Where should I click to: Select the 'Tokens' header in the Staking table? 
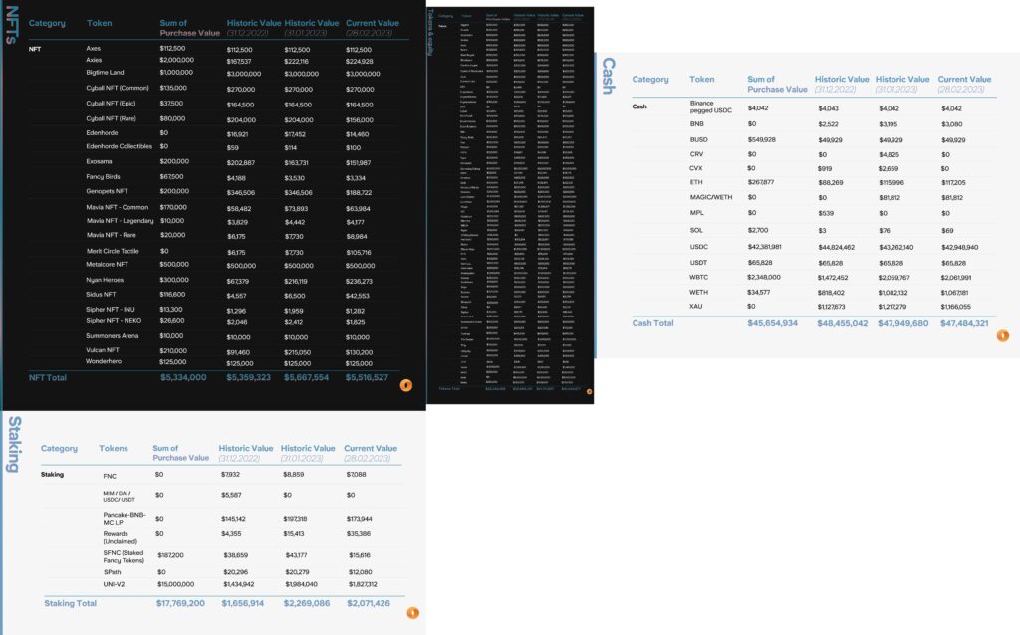pos(114,449)
